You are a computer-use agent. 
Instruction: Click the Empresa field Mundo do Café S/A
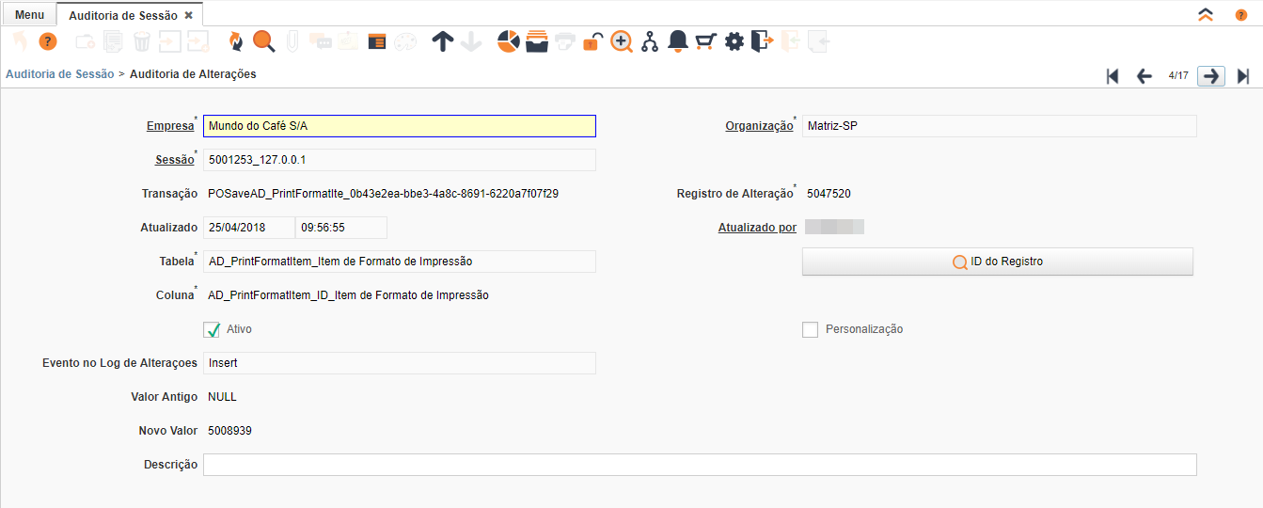coord(400,126)
